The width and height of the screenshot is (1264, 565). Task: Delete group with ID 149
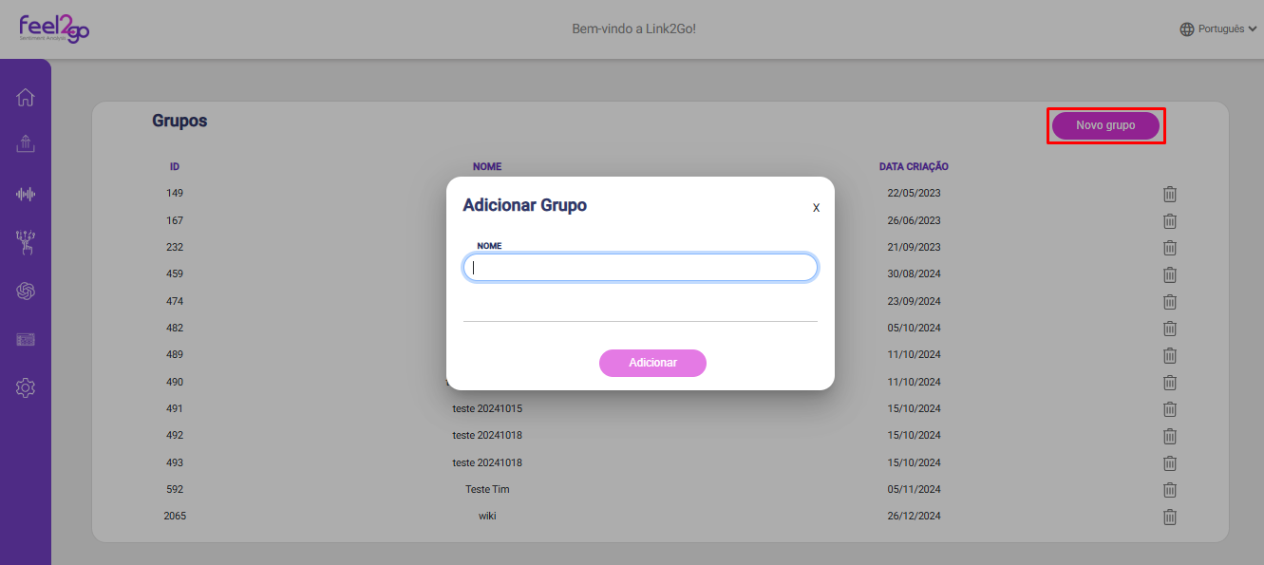1170,194
